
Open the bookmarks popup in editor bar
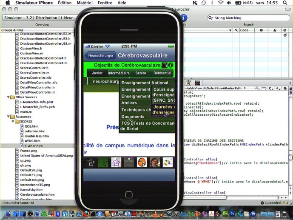tap(257, 88)
